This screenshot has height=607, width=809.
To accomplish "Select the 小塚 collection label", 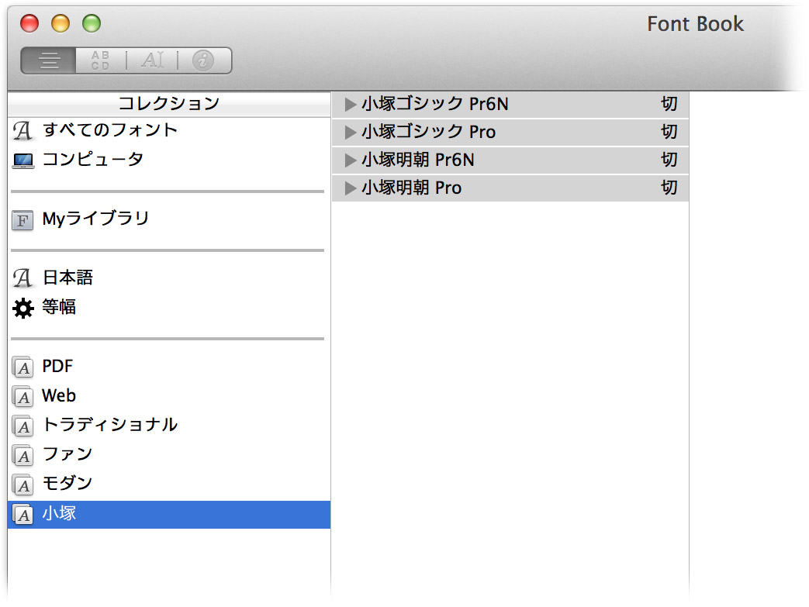I will [x=59, y=513].
